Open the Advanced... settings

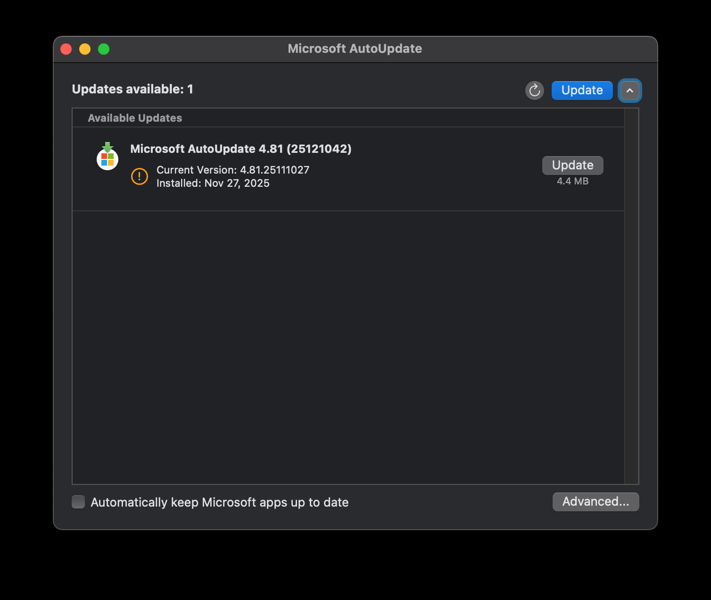595,501
